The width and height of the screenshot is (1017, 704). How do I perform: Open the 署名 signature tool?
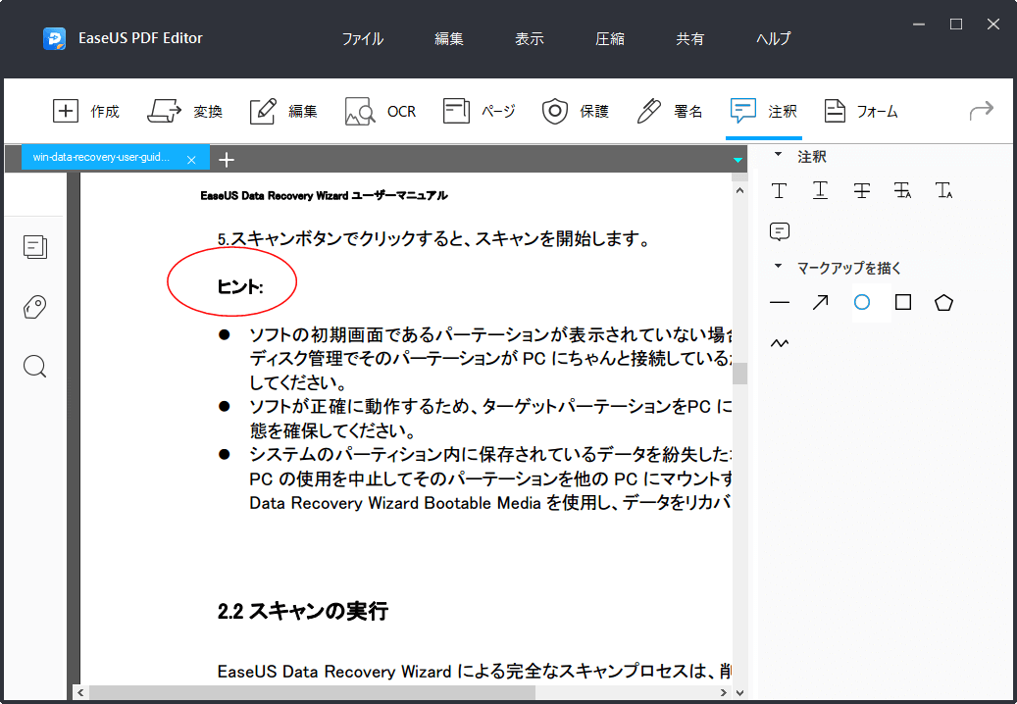coord(668,111)
